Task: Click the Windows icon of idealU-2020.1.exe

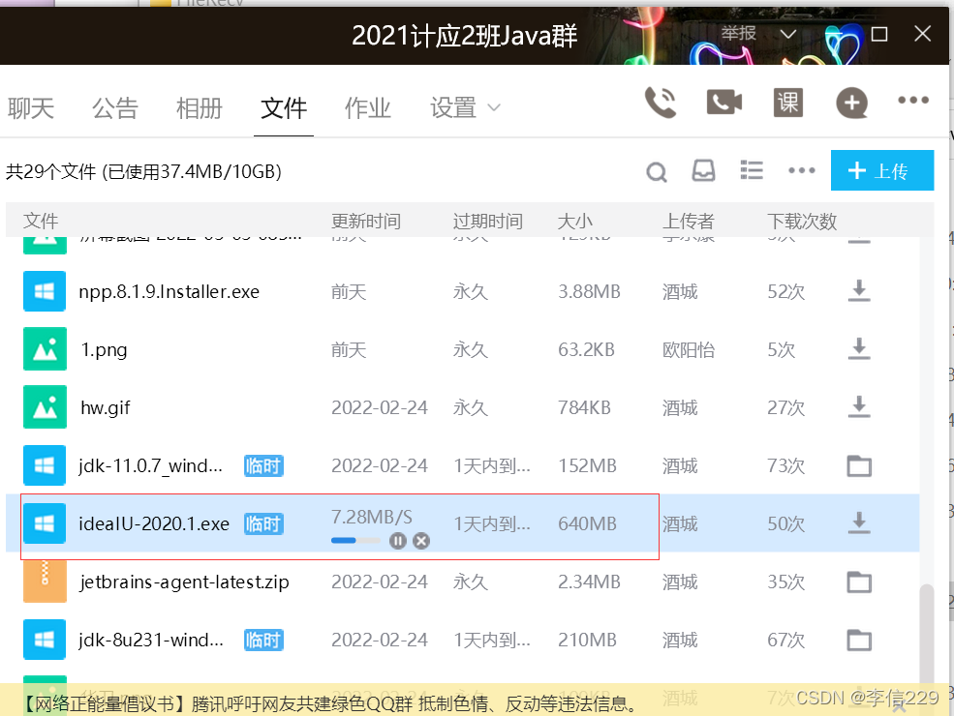Action: coord(45,523)
